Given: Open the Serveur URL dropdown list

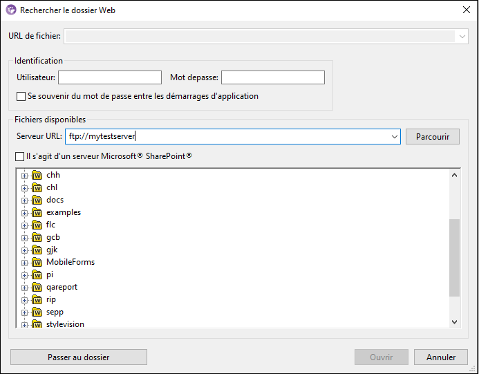Looking at the screenshot, I should (x=394, y=137).
